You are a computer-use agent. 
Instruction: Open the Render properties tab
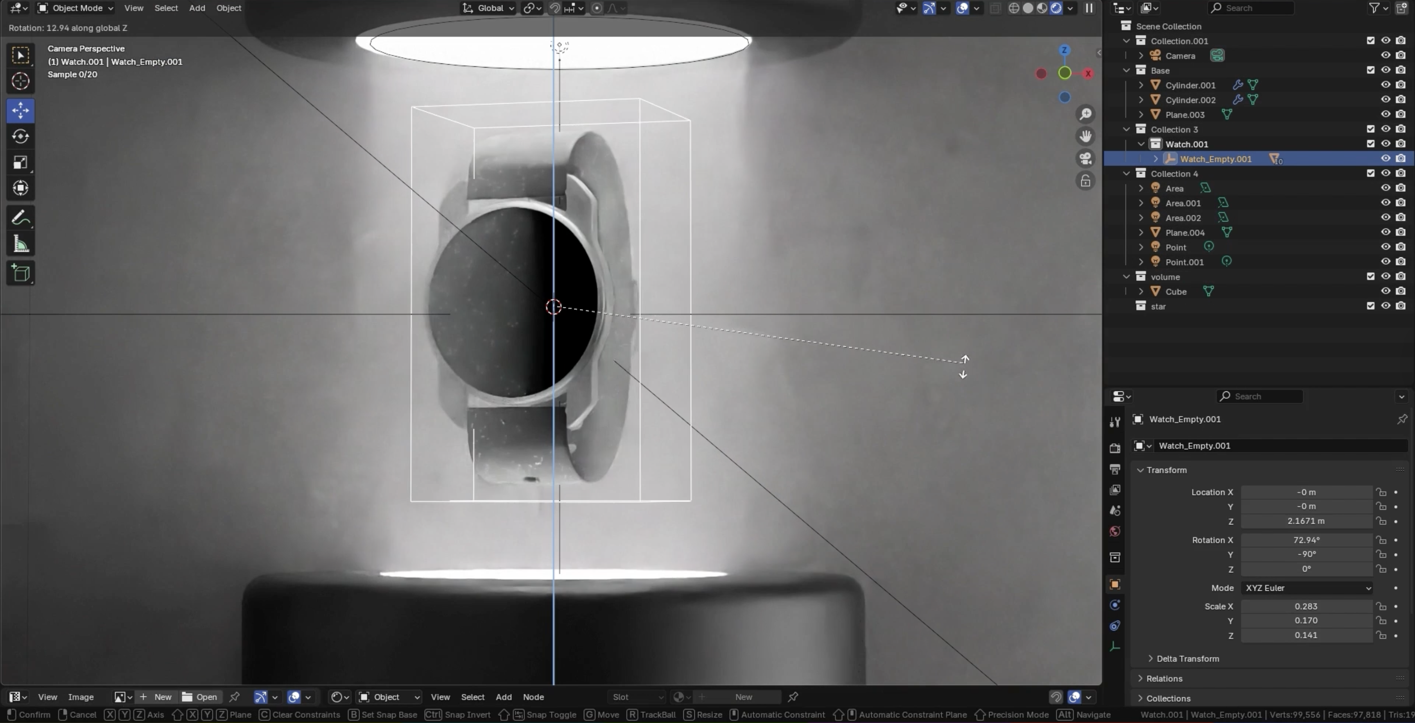click(1114, 448)
